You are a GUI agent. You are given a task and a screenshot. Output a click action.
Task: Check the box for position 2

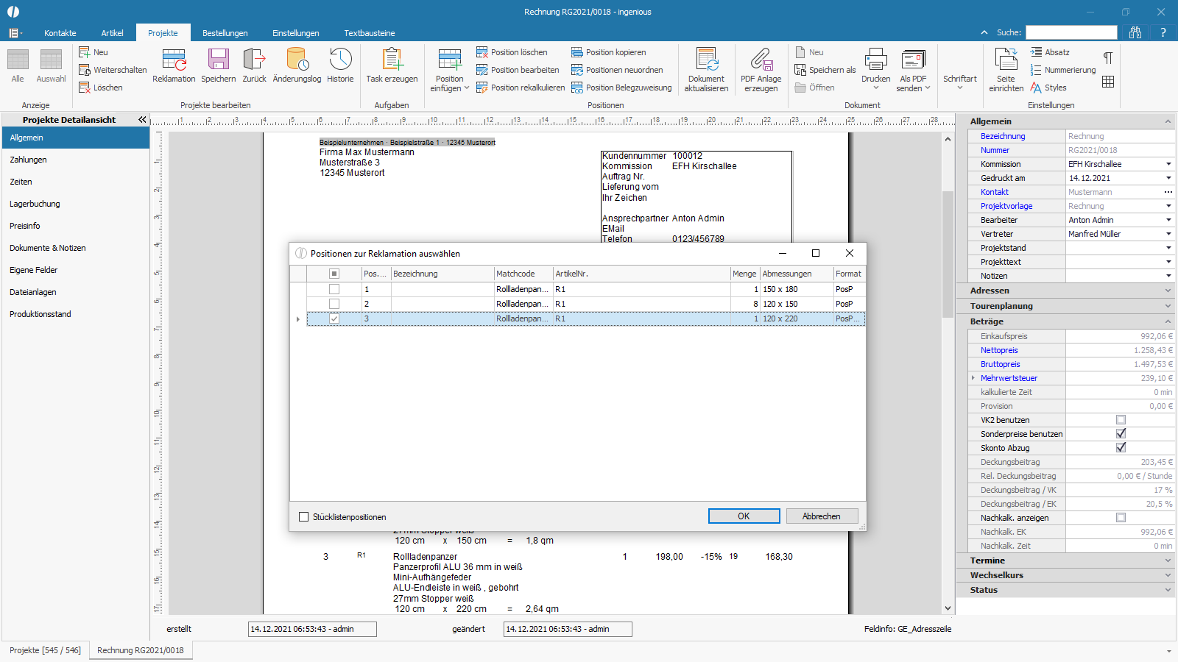tap(334, 304)
